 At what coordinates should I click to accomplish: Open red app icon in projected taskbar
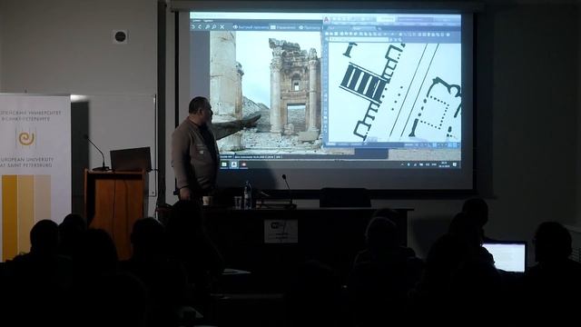coord(243,164)
